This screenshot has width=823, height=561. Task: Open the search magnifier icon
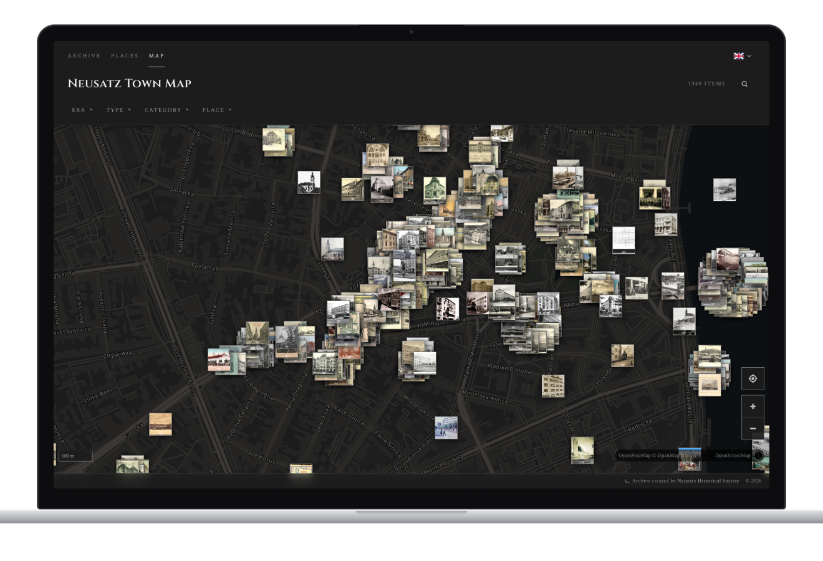pyautogui.click(x=744, y=84)
